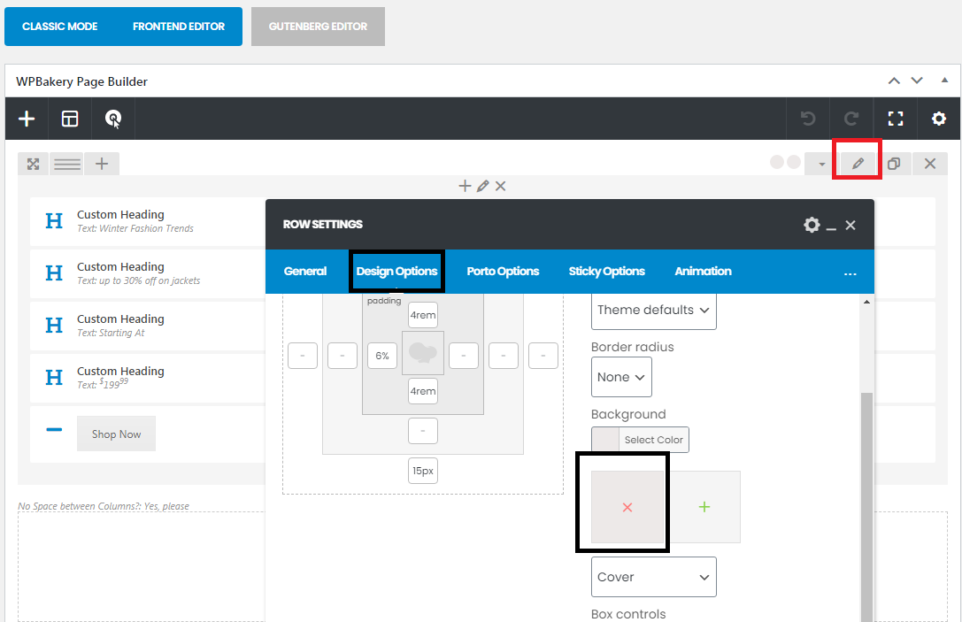Click the Redo arrow icon

[851, 119]
